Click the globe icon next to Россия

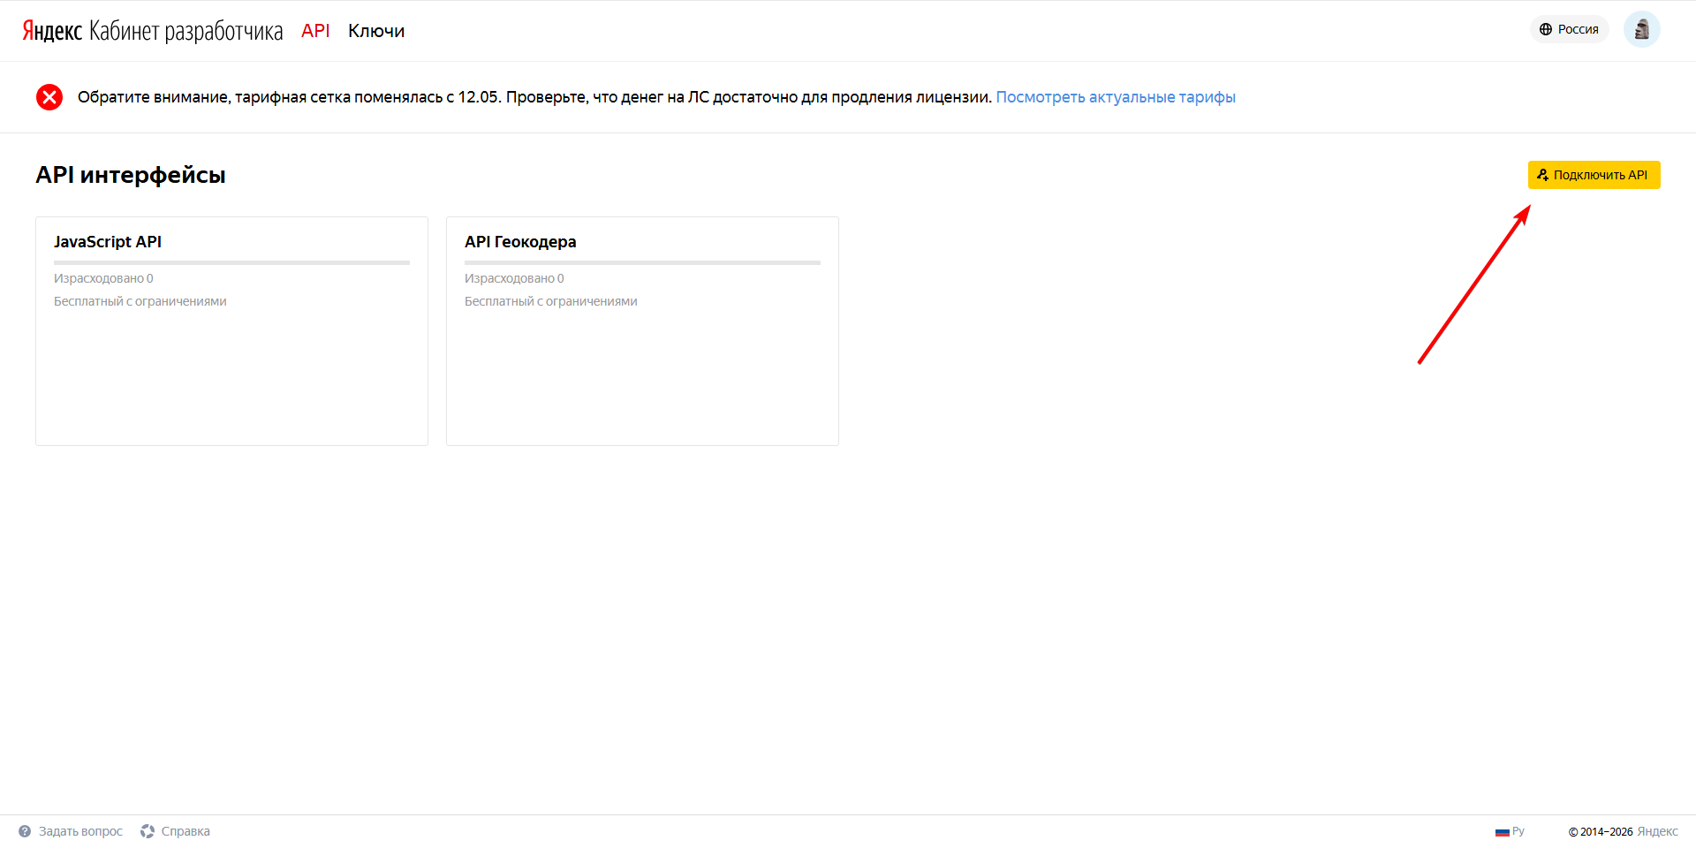(1545, 29)
